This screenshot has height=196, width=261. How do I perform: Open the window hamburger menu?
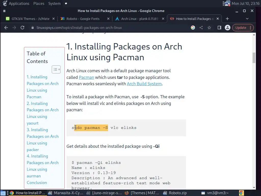4,11
